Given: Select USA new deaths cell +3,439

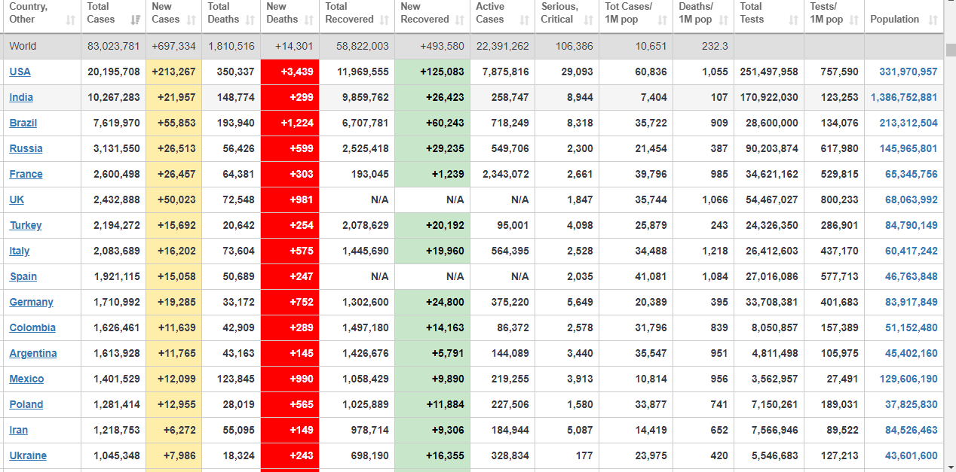Looking at the screenshot, I should (290, 72).
